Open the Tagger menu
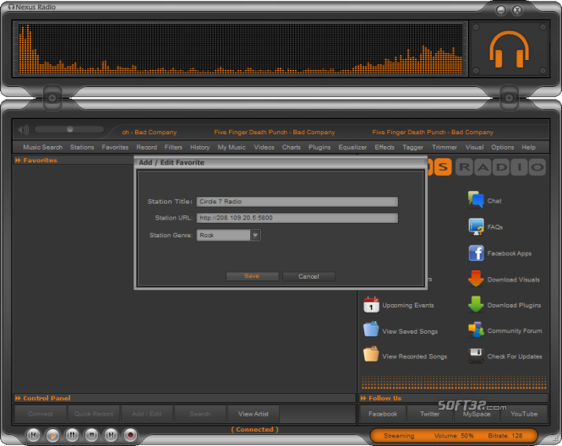The image size is (562, 446). 413,147
